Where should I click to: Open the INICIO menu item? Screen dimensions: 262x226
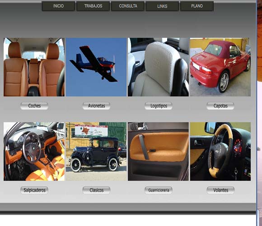[58, 6]
